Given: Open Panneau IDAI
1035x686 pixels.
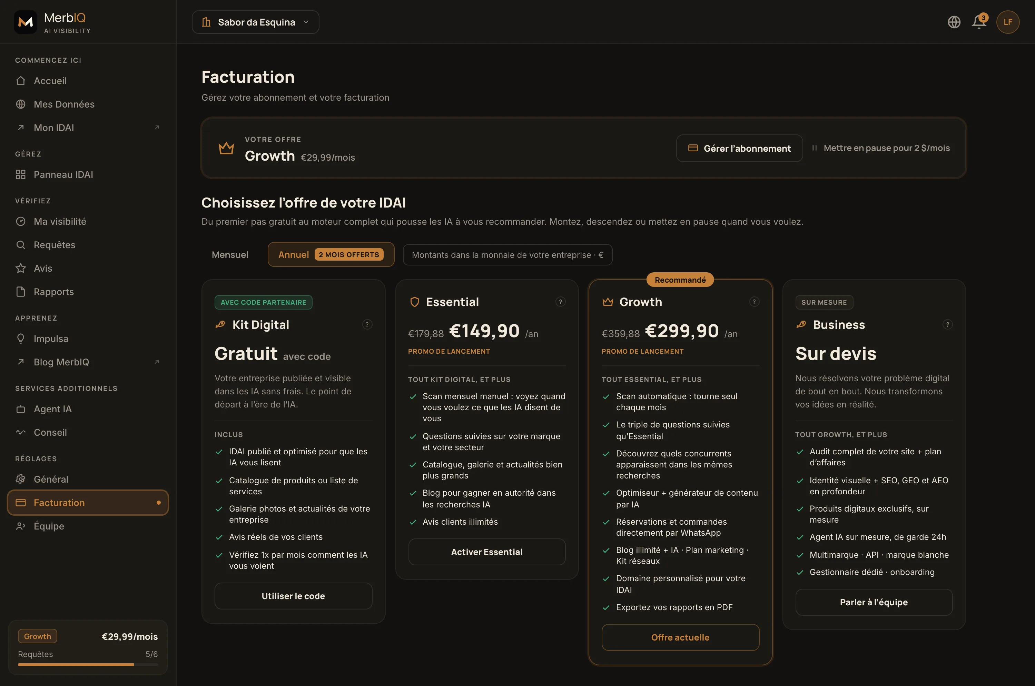Looking at the screenshot, I should 88,174.
